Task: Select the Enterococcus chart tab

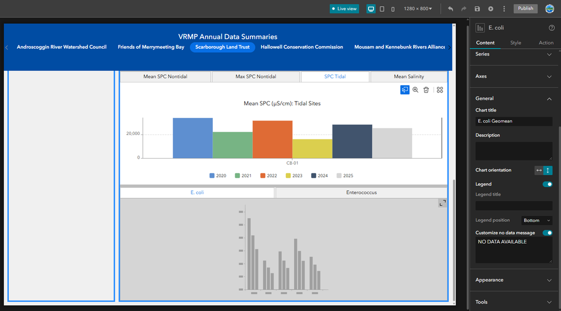Action: point(361,192)
